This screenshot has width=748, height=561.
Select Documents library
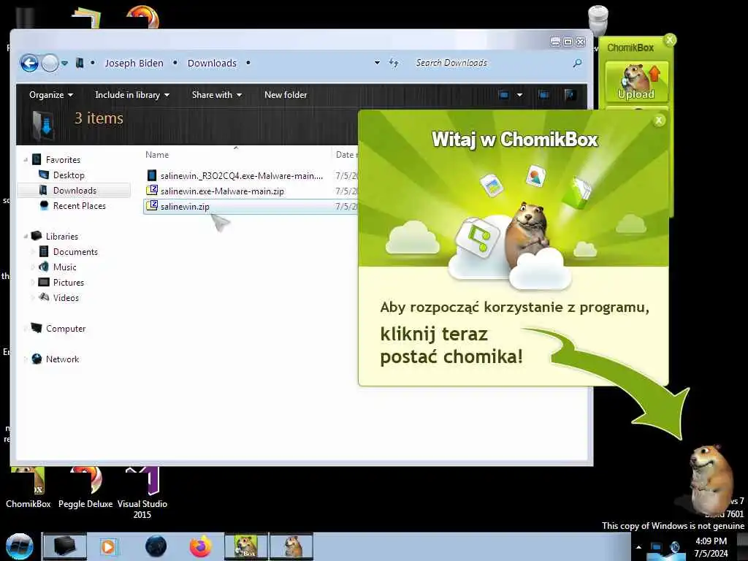click(x=75, y=251)
